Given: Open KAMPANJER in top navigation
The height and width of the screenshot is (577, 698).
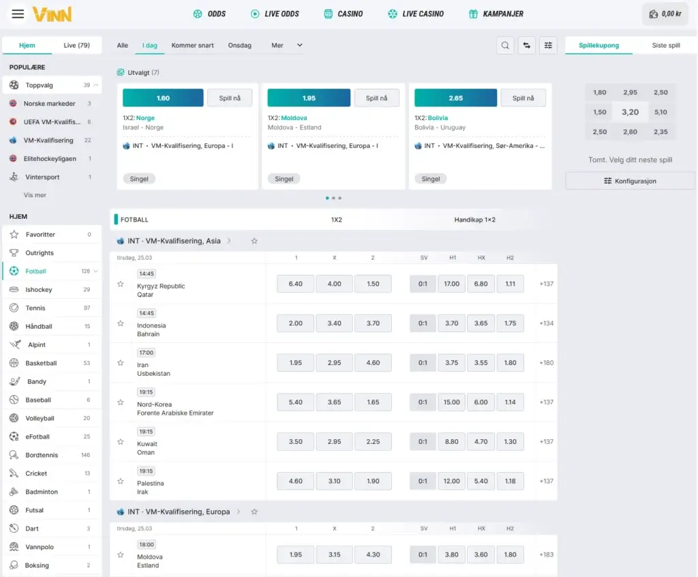Looking at the screenshot, I should [x=496, y=14].
